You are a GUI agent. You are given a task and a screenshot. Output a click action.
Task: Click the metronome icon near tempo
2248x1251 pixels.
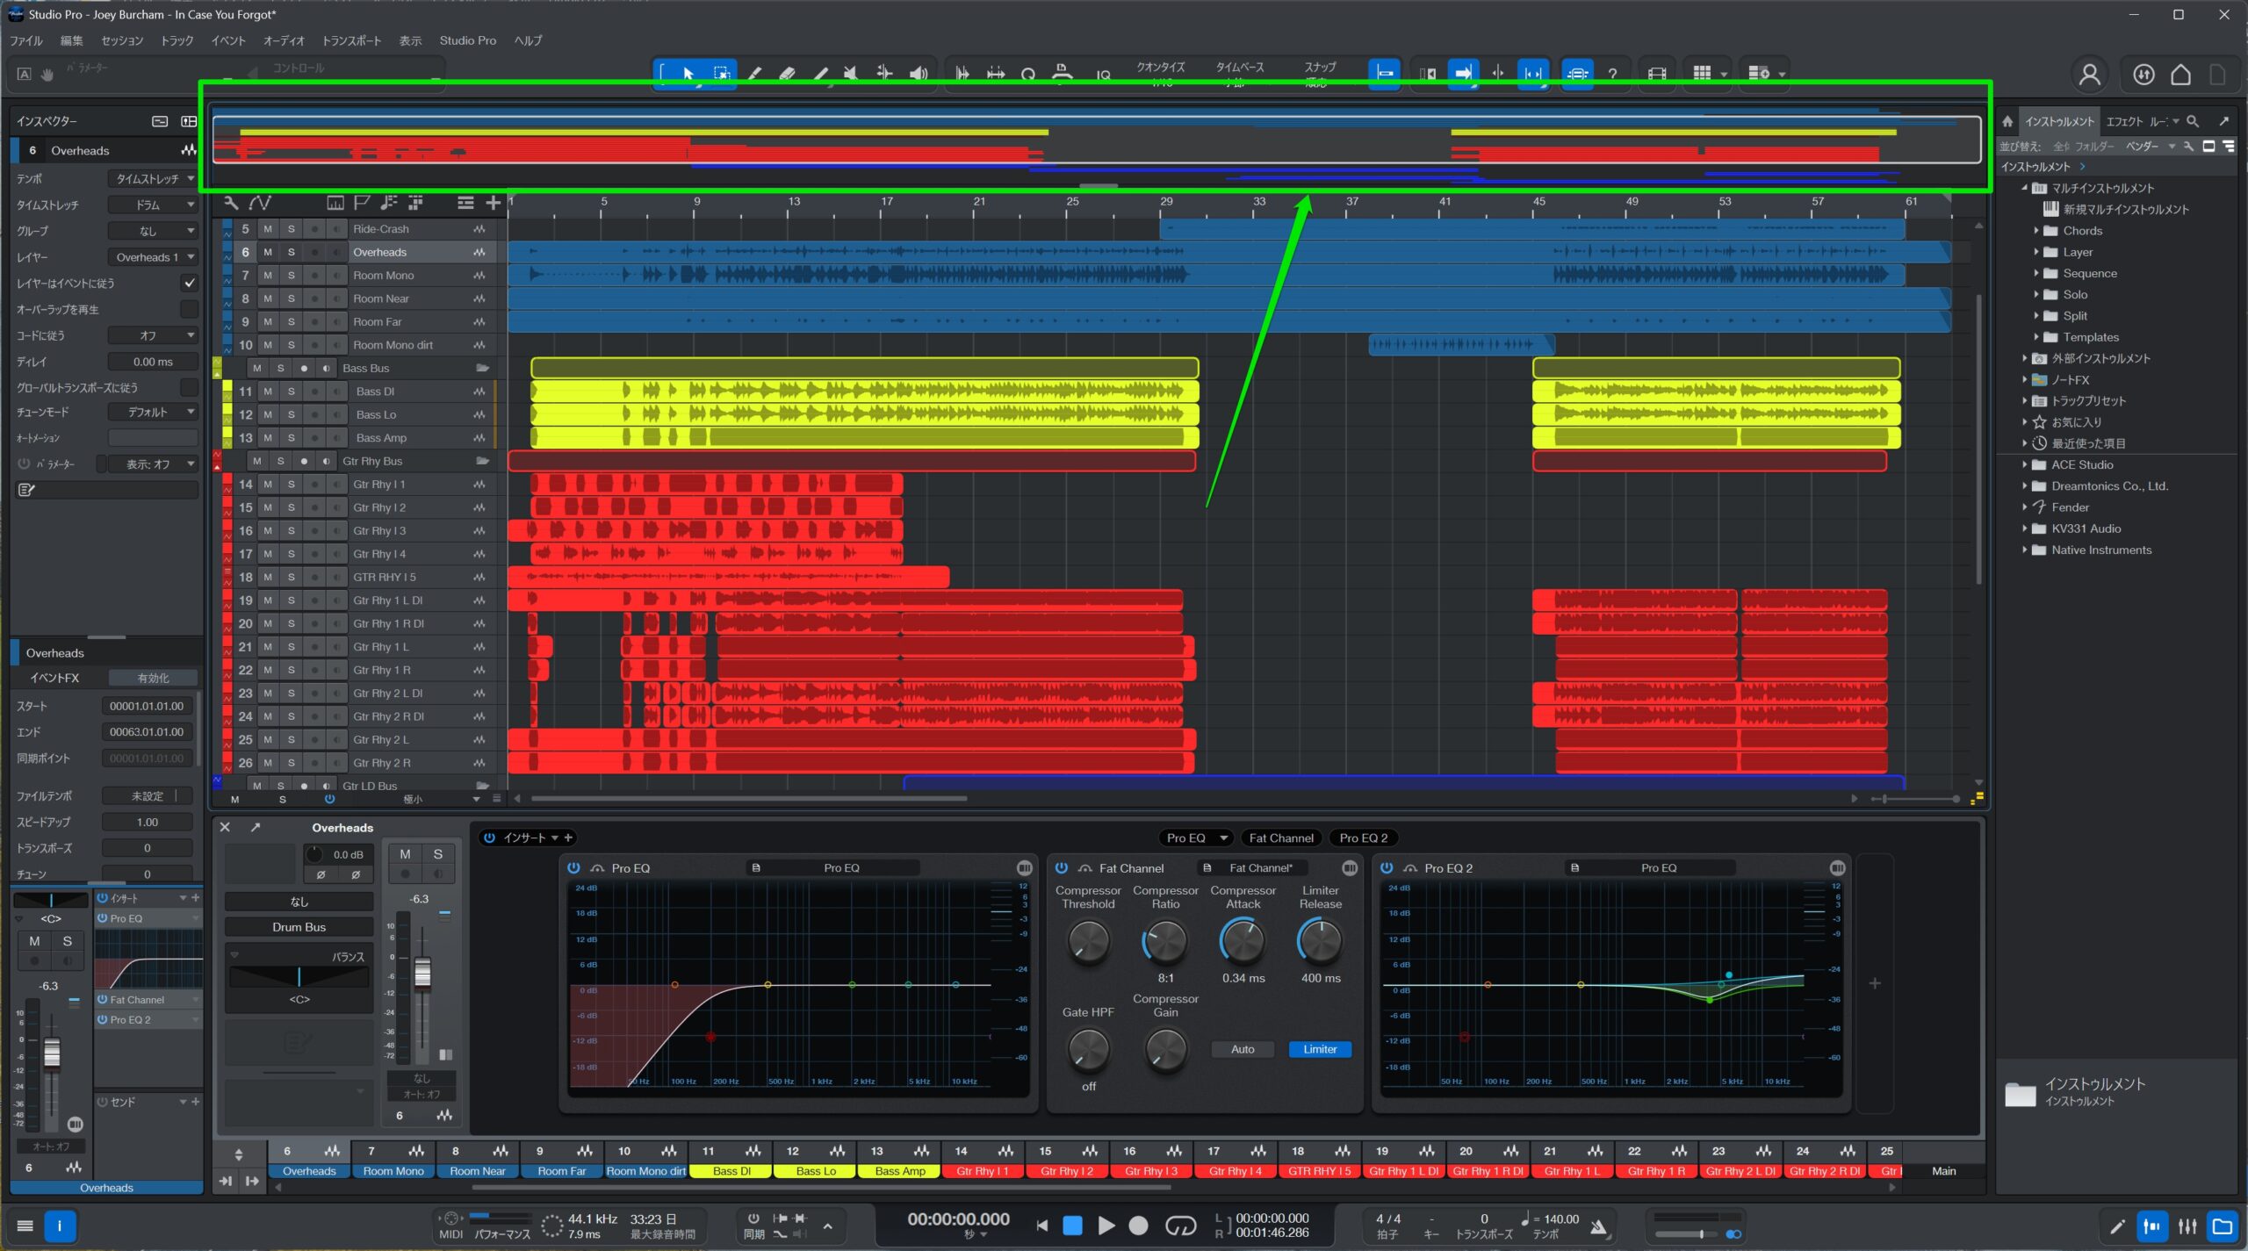[1599, 1226]
